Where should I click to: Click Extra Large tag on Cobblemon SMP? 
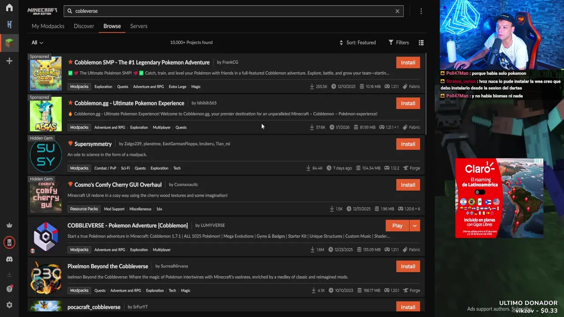(x=178, y=87)
